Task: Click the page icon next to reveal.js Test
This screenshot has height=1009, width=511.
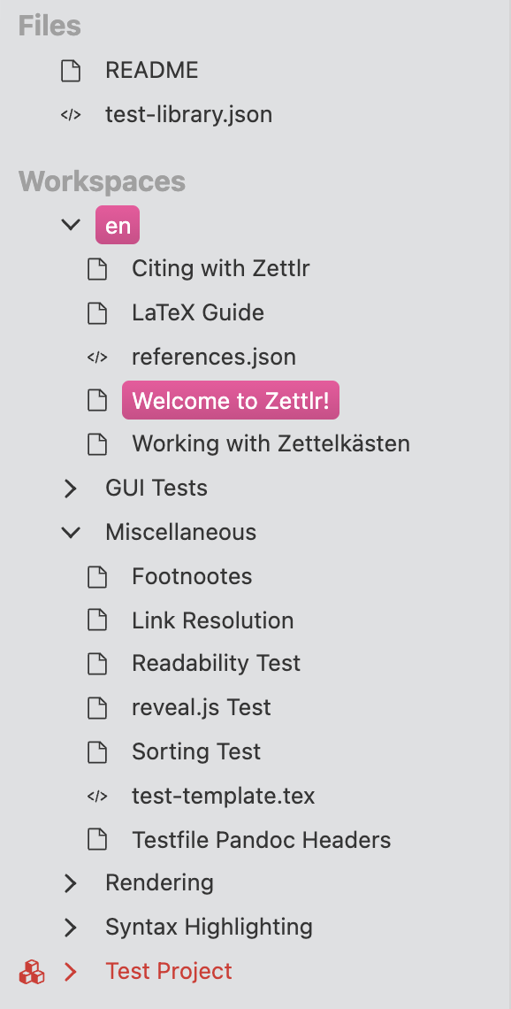Action: pos(97,707)
